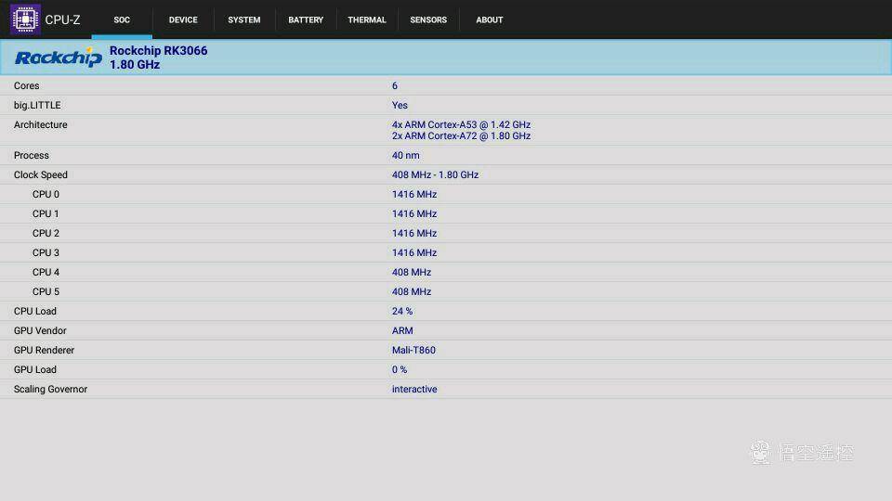Open the SYSTEM tab
892x501 pixels.
pos(244,19)
